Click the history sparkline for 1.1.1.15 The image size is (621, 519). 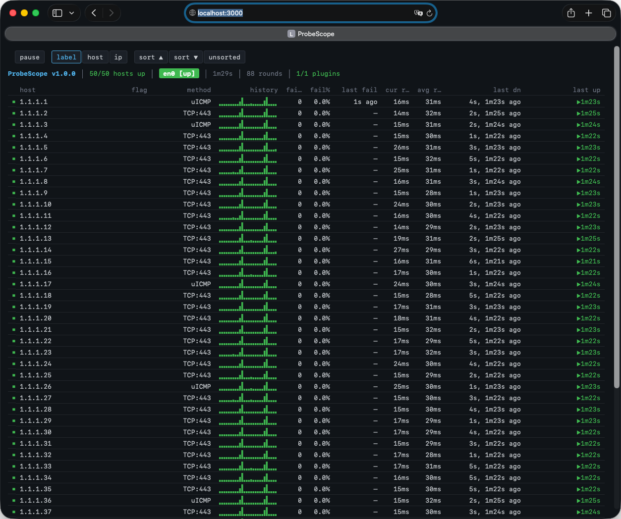(248, 261)
